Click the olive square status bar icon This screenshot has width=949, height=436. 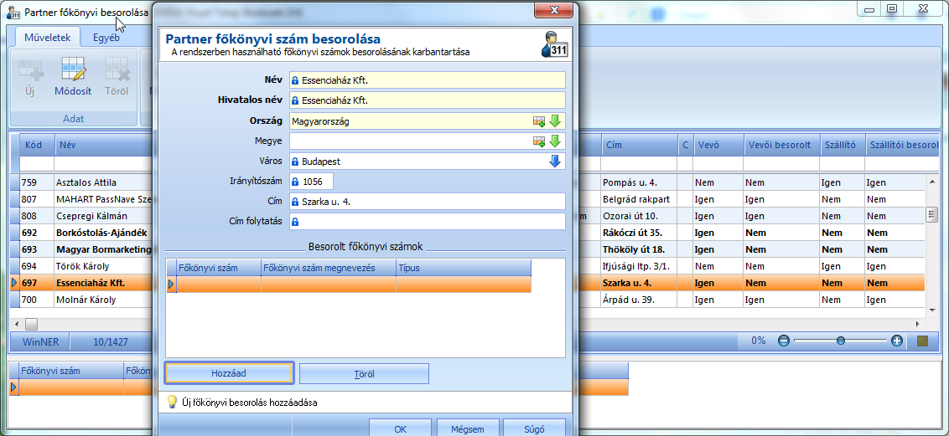[x=923, y=341]
